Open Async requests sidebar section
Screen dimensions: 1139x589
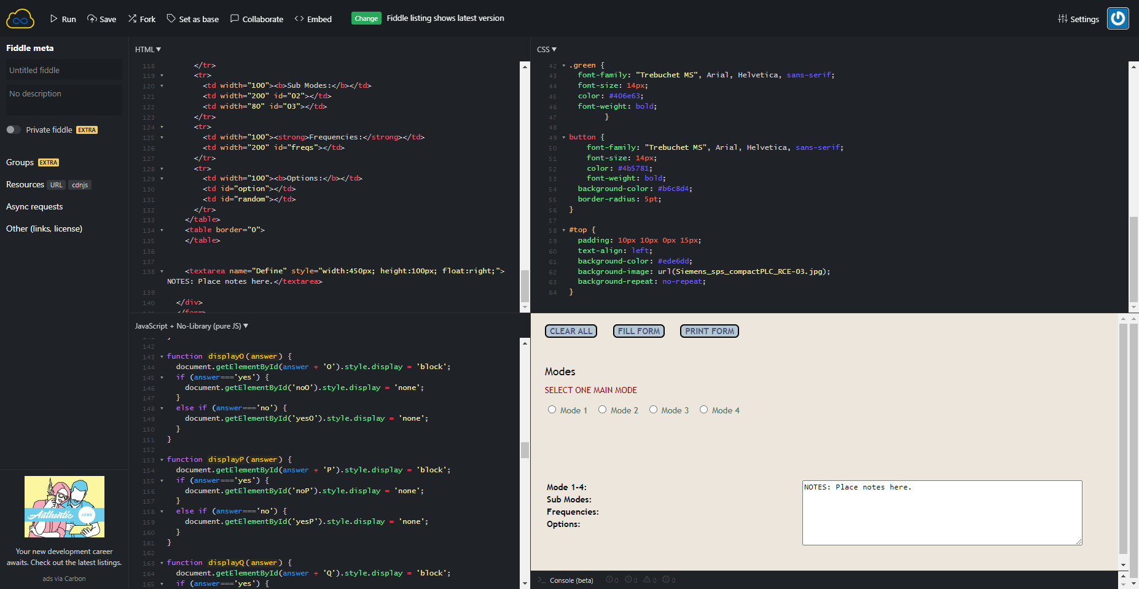34,207
